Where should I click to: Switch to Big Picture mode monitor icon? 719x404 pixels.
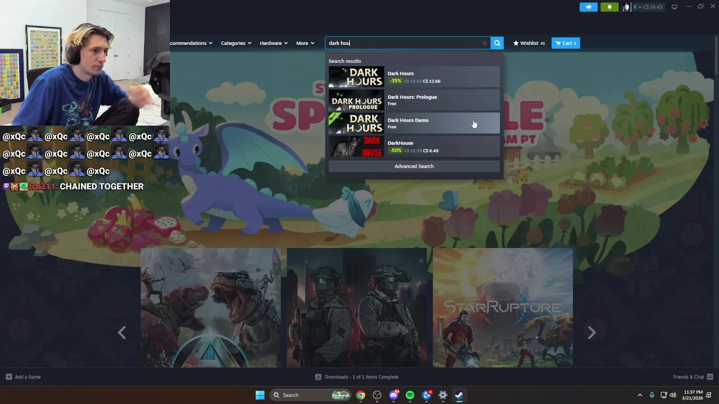tap(674, 7)
